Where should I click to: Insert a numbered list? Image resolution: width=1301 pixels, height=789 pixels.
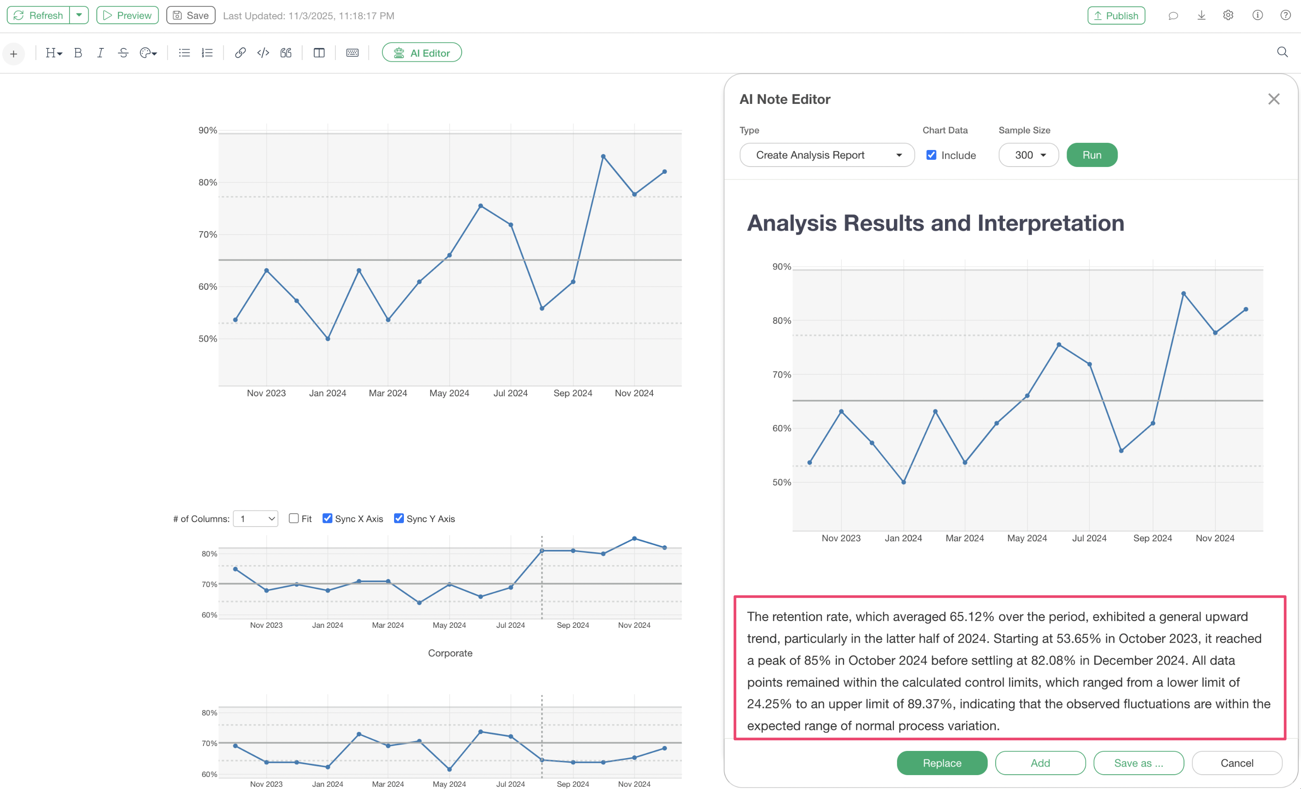click(207, 53)
